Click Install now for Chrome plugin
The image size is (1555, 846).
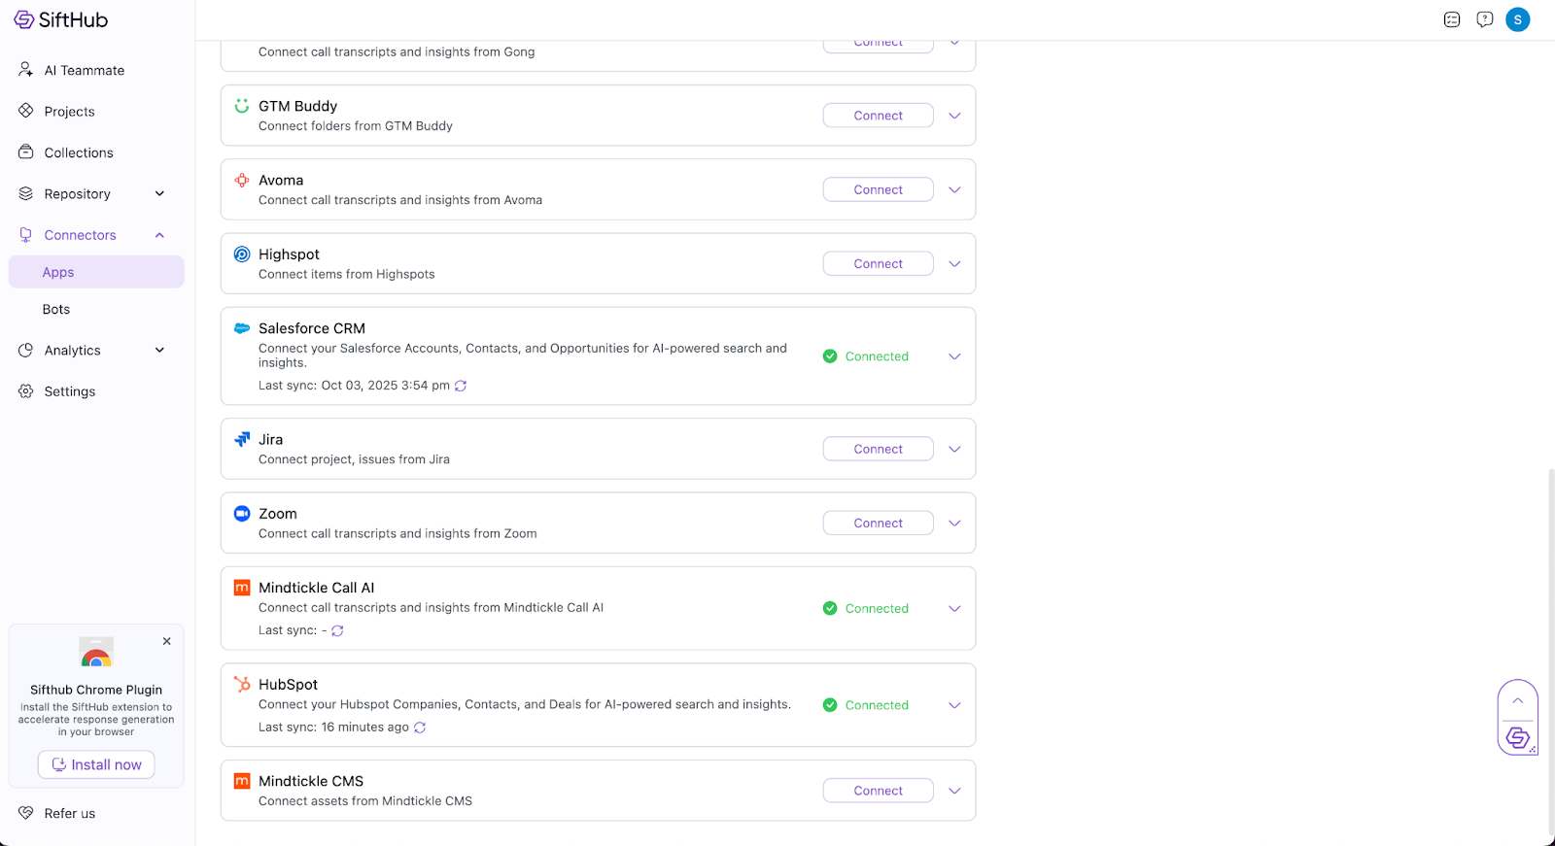pyautogui.click(x=96, y=764)
